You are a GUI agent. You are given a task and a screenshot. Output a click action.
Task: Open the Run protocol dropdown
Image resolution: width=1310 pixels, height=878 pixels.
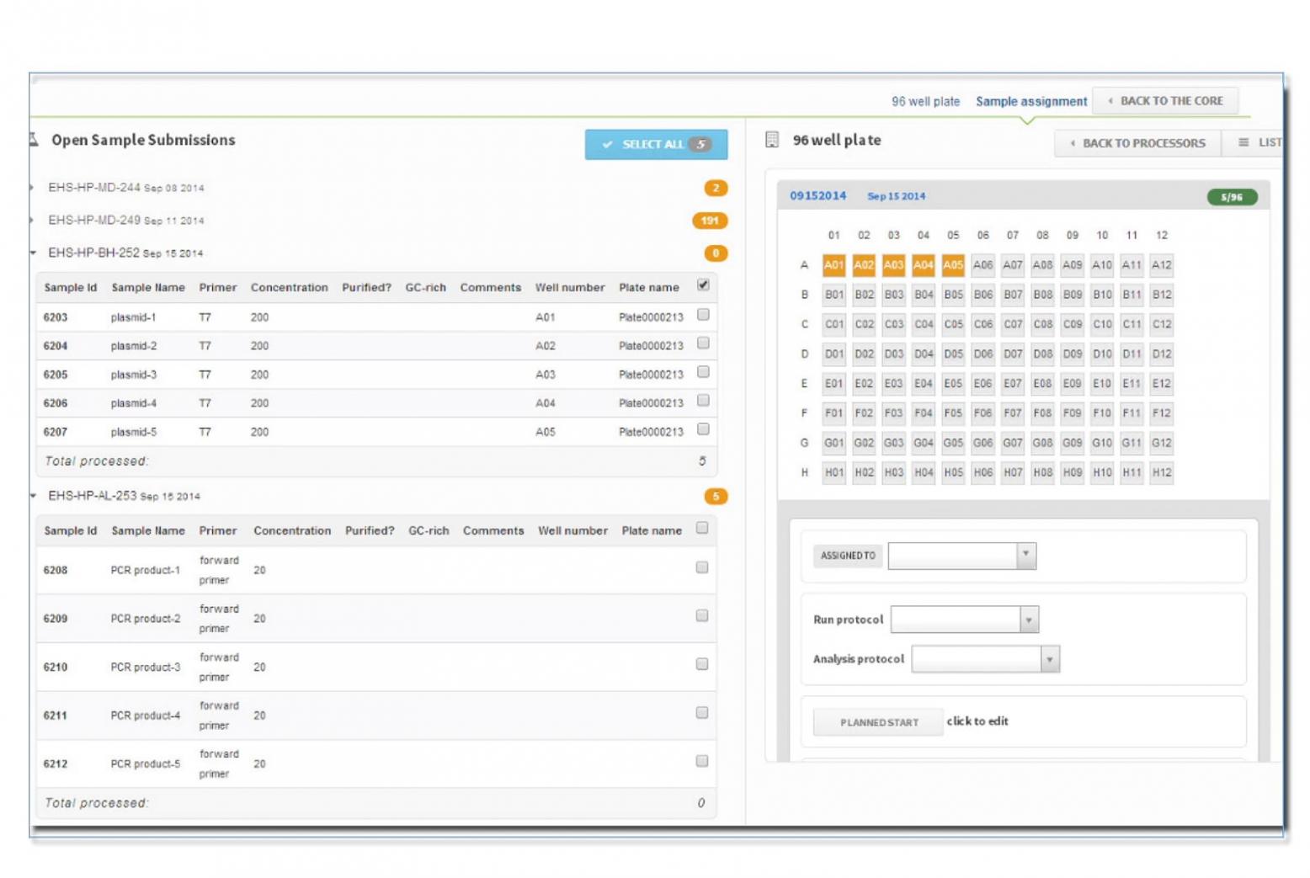click(x=1028, y=620)
